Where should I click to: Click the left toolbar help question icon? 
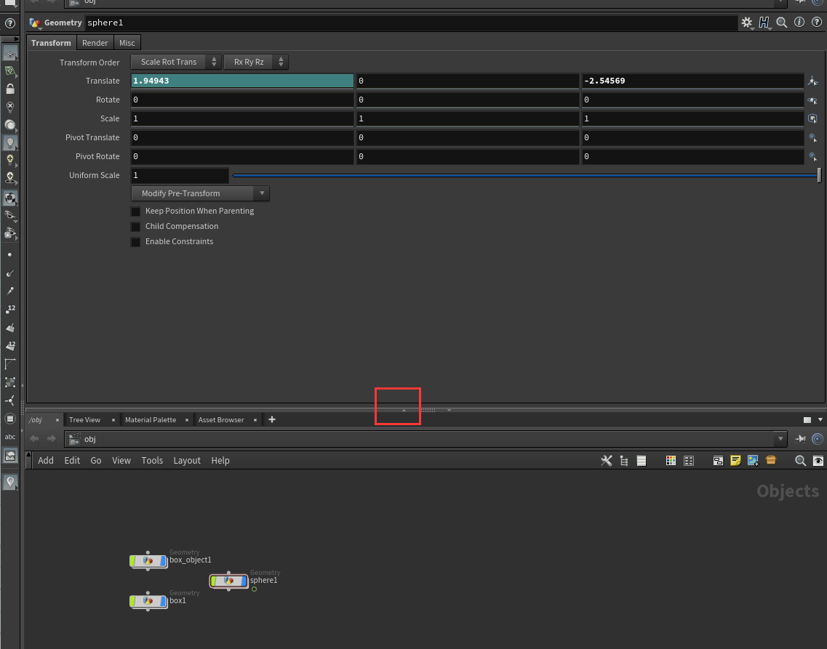pyautogui.click(x=9, y=23)
